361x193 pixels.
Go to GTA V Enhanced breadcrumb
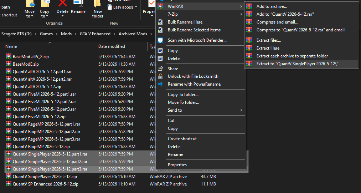click(x=95, y=34)
